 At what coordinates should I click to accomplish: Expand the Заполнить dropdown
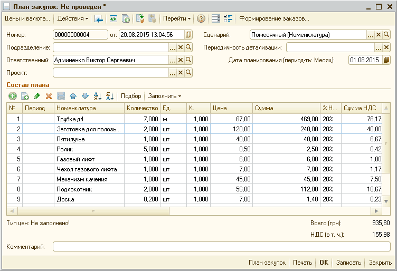[164, 96]
